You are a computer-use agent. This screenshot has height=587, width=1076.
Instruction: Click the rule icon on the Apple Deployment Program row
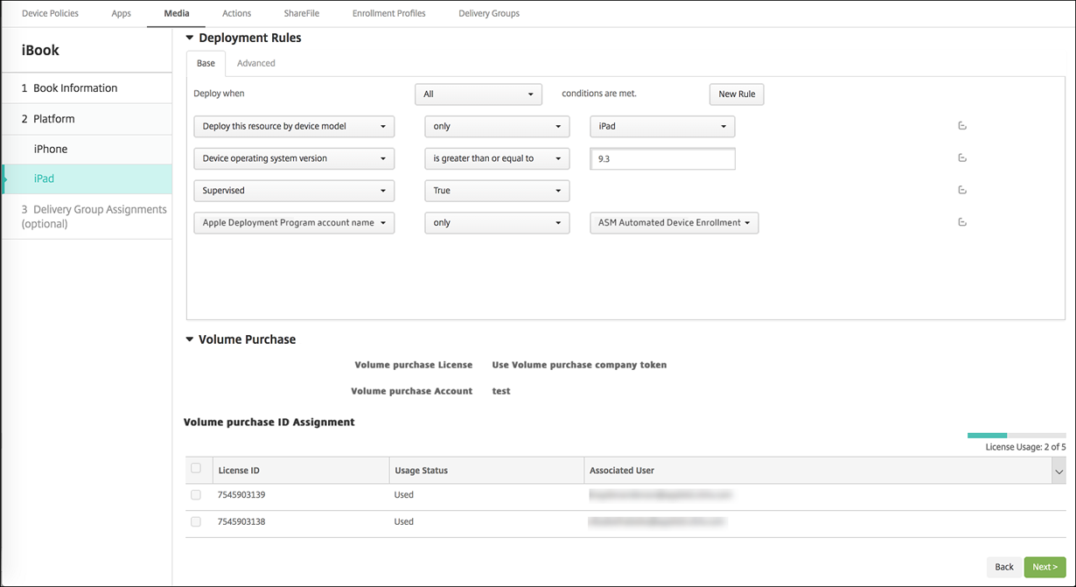[x=961, y=223]
